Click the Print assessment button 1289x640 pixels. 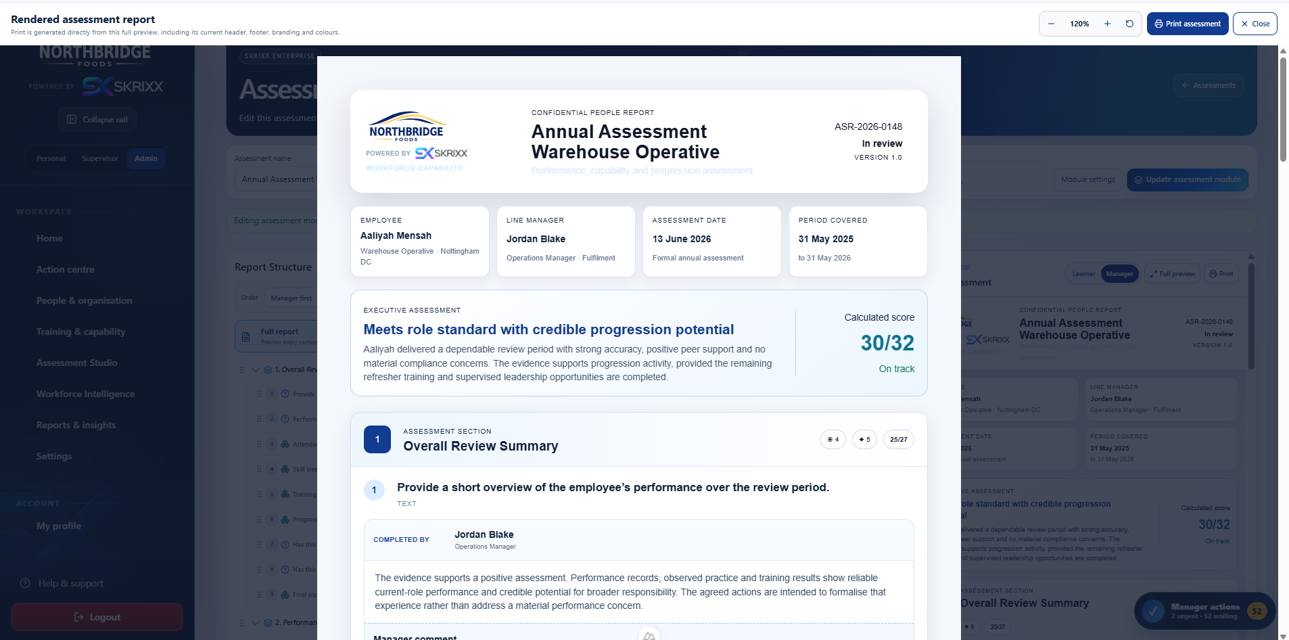tap(1188, 24)
